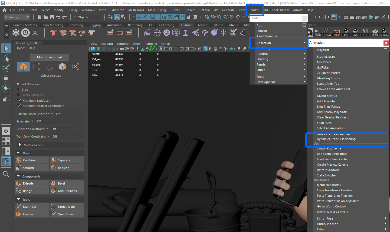The height and width of the screenshot is (232, 390).
Task: Click the Save Scene disk icon
Action: (52, 17)
